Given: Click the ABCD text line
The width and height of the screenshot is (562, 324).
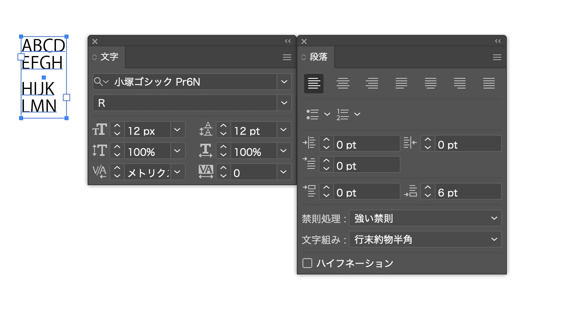Looking at the screenshot, I should click(x=43, y=45).
